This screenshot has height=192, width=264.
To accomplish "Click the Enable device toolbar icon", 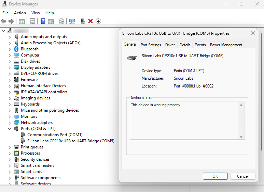I will (x=83, y=21).
